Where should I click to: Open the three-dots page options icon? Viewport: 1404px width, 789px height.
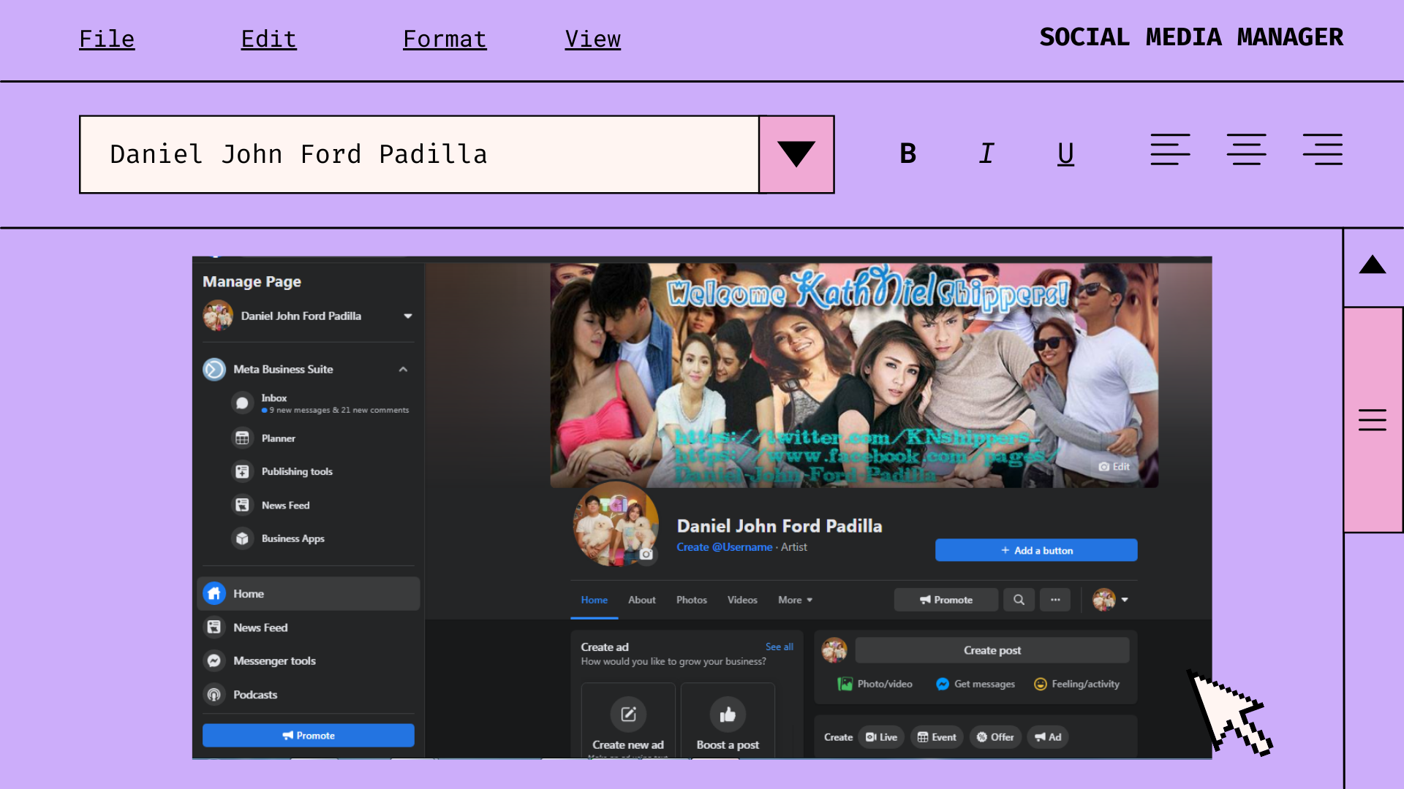pyautogui.click(x=1055, y=600)
